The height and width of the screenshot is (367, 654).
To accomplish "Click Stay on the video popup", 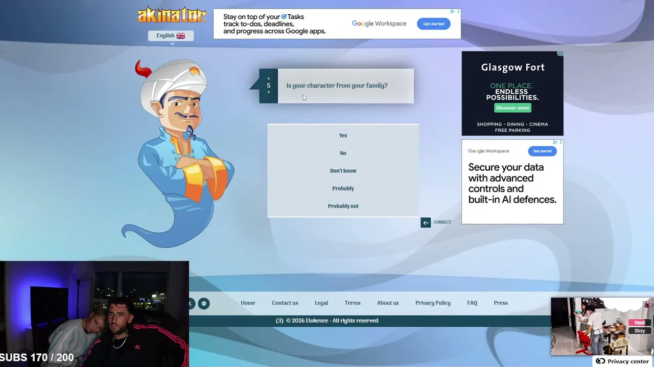I will pyautogui.click(x=639, y=331).
